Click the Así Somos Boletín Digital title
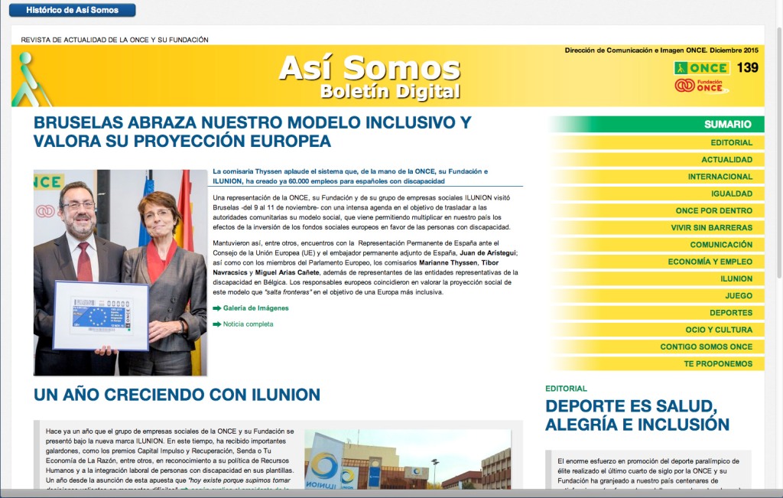The width and height of the screenshot is (783, 498). pyautogui.click(x=369, y=76)
